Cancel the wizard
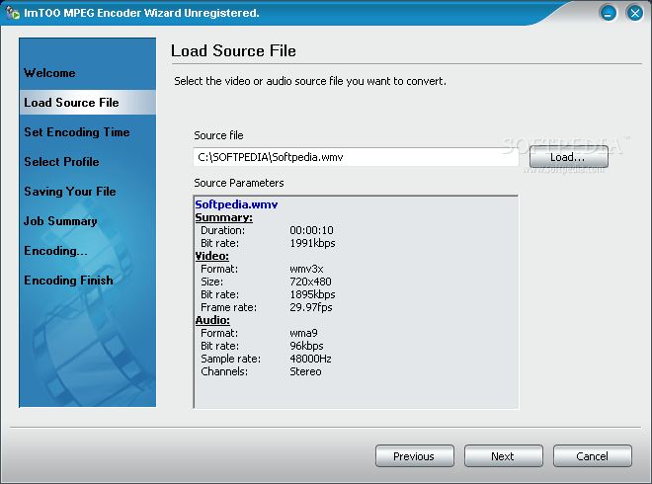This screenshot has height=484, width=652. (593, 456)
